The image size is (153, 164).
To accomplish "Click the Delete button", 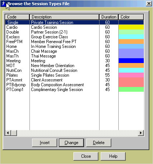I will [99, 143].
